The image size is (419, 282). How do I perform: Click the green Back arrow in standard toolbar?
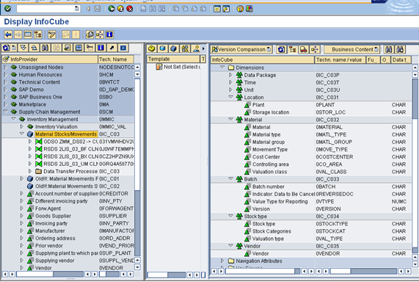pos(112,9)
